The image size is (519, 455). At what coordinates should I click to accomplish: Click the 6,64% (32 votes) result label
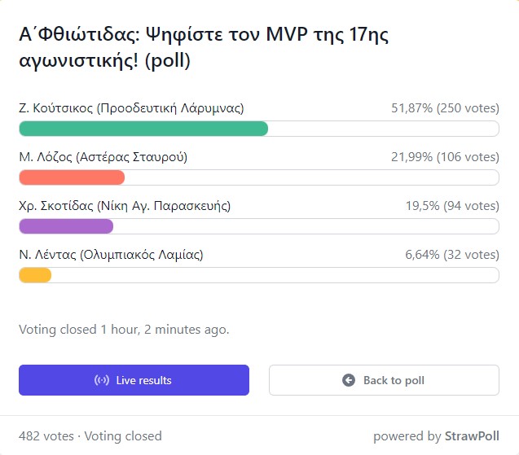pyautogui.click(x=452, y=255)
